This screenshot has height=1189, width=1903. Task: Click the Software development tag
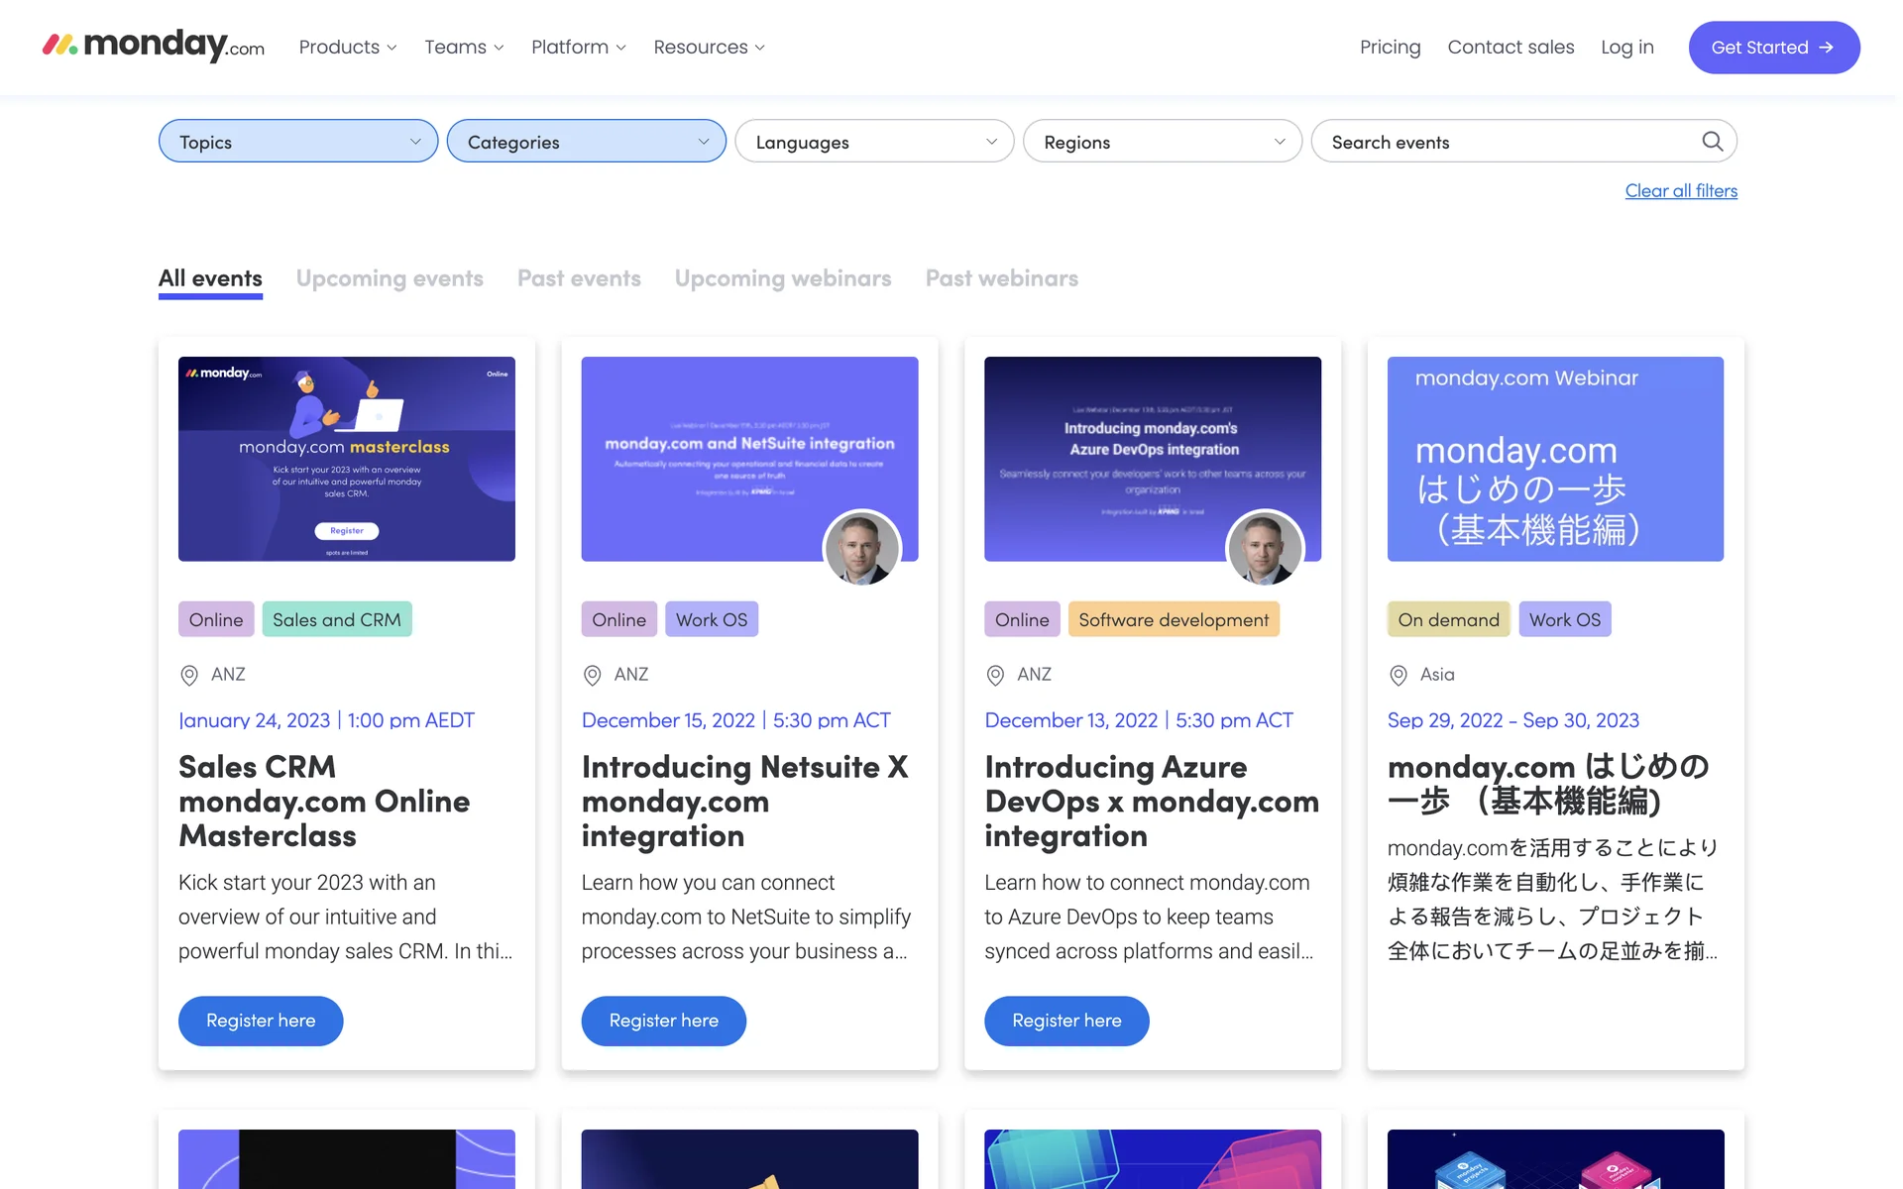[1173, 619]
